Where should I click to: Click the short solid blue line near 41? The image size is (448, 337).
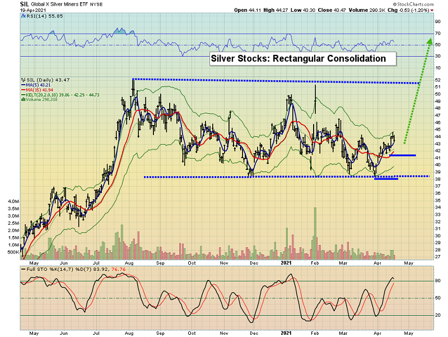[x=402, y=155]
